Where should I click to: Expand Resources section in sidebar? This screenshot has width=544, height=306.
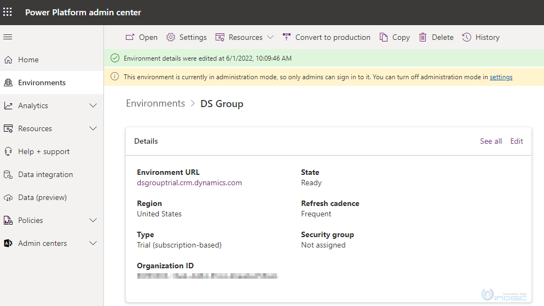[93, 128]
